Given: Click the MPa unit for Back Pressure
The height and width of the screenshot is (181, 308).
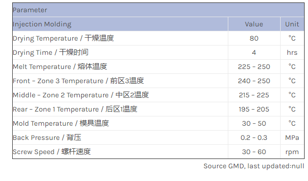Looking at the screenshot, I should click(292, 137).
